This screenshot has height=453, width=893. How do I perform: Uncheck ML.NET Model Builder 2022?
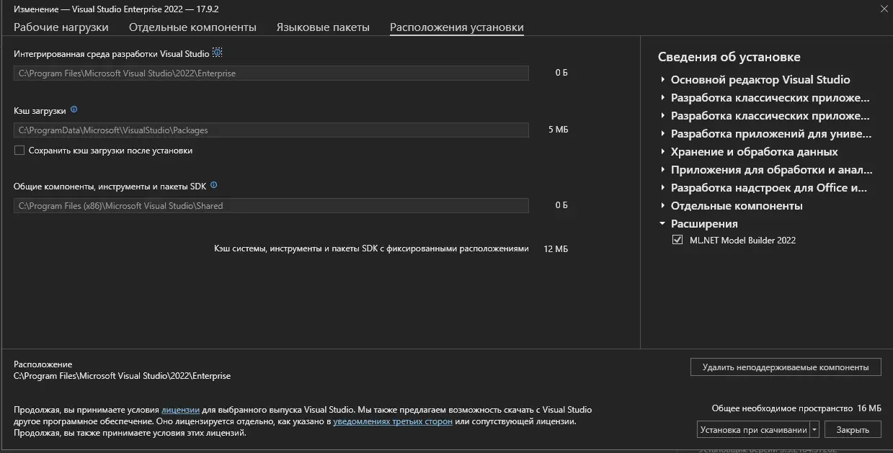click(677, 239)
